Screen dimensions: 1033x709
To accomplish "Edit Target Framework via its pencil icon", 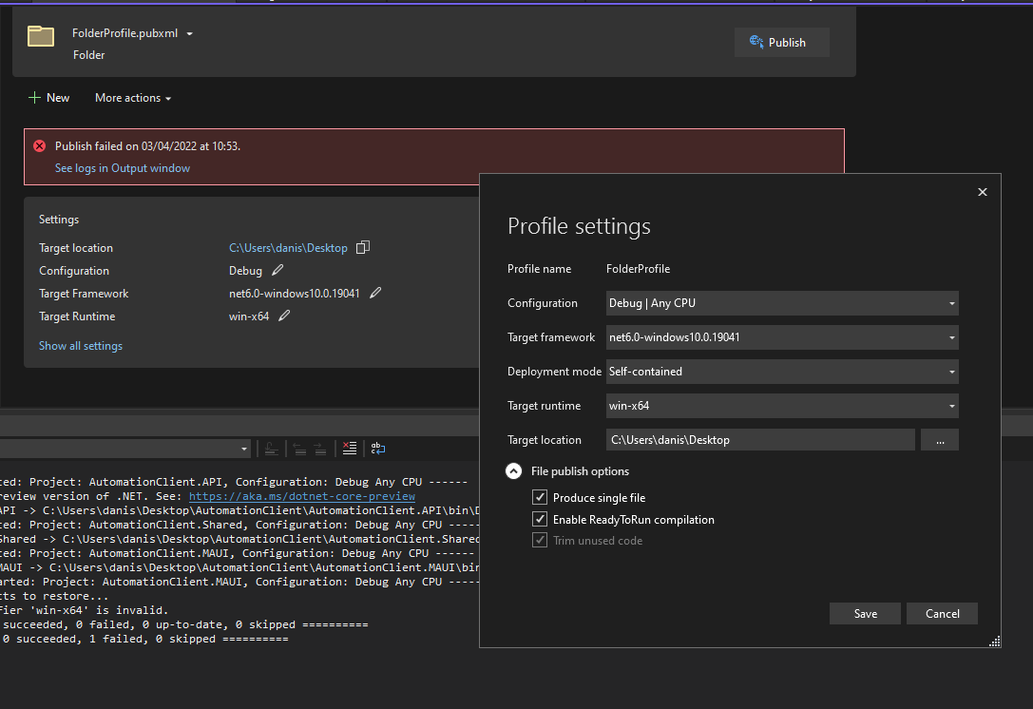I will coord(375,294).
